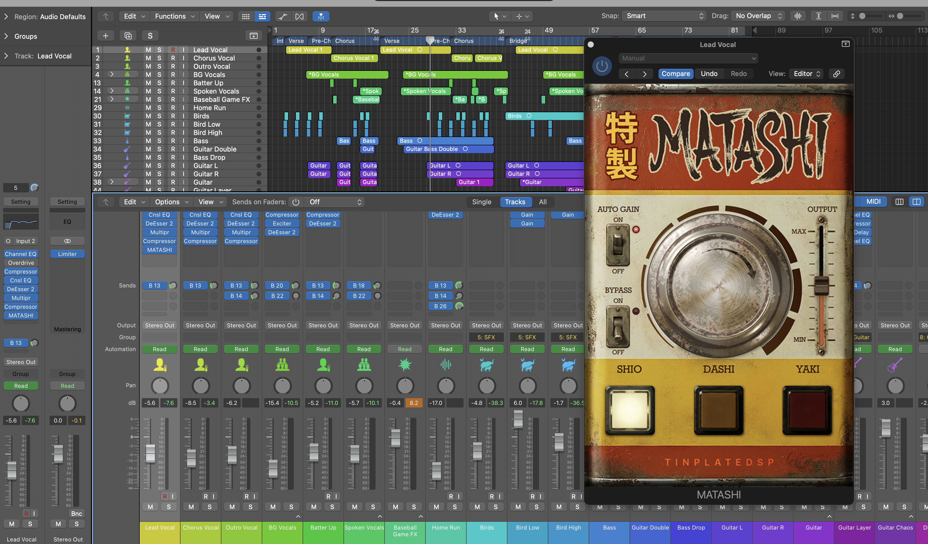Click the Bridge marker in arrangement ruler
Screen dimensions: 928x544
[518, 41]
